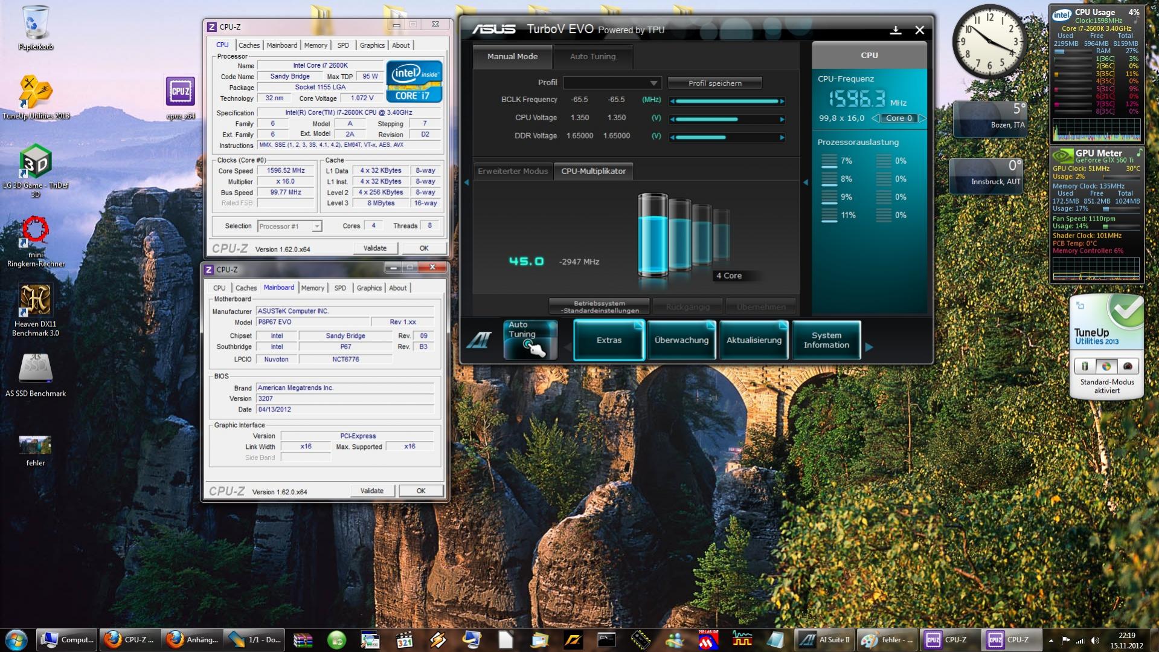
Task: Open Graphics tab in lower CPU-Z window
Action: [369, 288]
